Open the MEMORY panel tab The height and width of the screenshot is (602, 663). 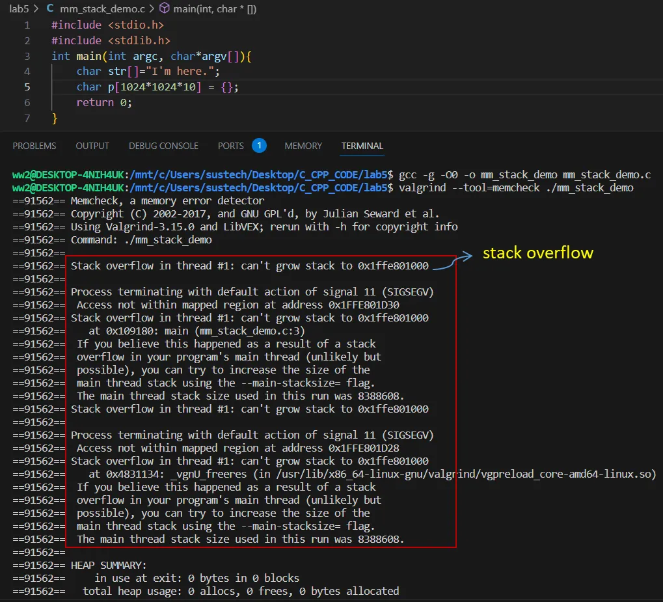(x=303, y=146)
